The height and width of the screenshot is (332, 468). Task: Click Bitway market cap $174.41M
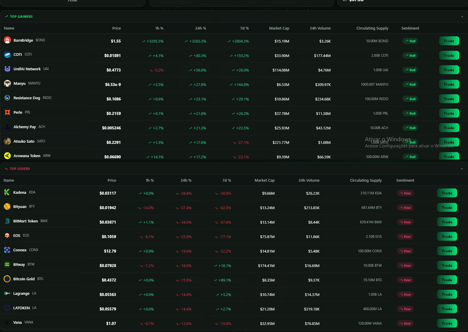pos(266,266)
